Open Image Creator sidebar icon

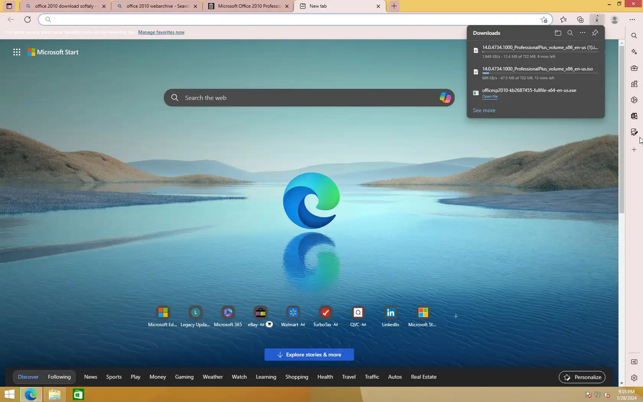click(634, 132)
